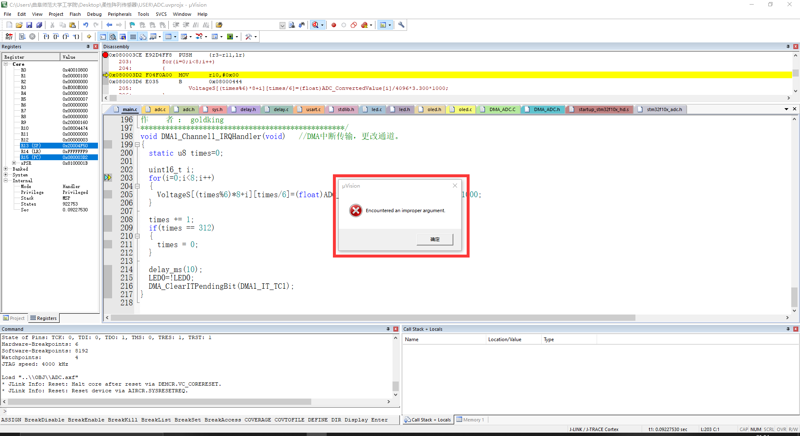This screenshot has width=800, height=436.
Task: Toggle the Registers window button
Action: tap(133, 37)
